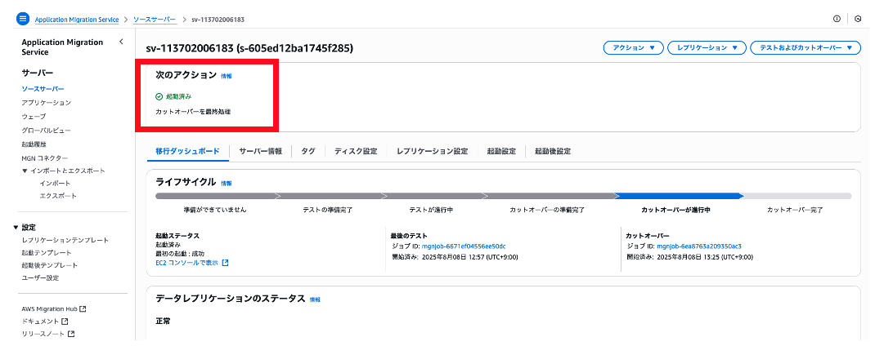Image resolution: width=884 pixels, height=355 pixels.
Task: Click external link icon next to ドキュメント
Action: pos(65,322)
